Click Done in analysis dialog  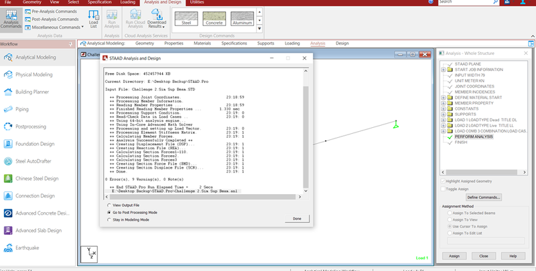pyautogui.click(x=297, y=218)
